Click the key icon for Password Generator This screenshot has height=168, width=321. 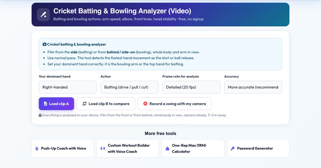tap(233, 149)
